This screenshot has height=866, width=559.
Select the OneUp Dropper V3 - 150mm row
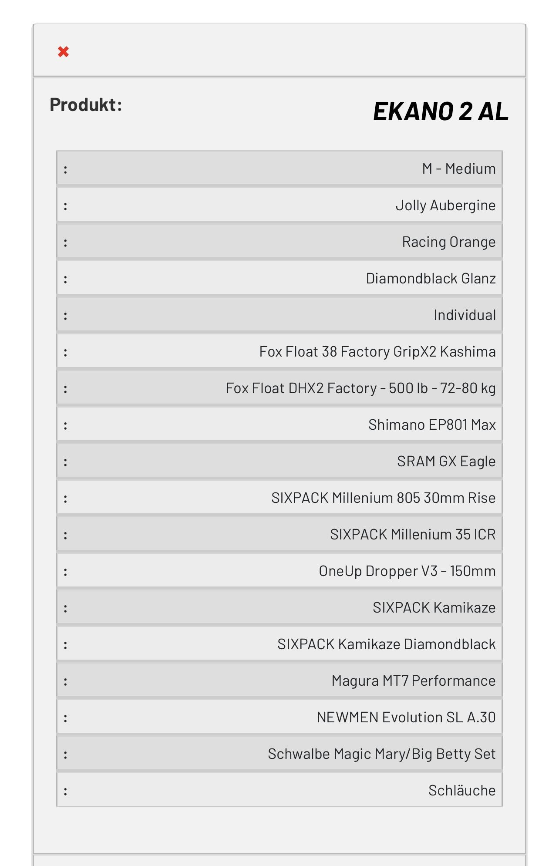[x=279, y=571]
